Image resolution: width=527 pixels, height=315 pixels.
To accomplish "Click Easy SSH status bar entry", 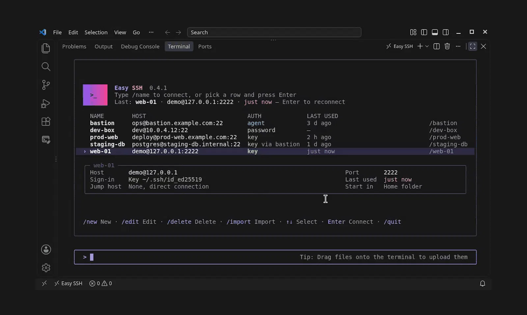I will tap(68, 283).
